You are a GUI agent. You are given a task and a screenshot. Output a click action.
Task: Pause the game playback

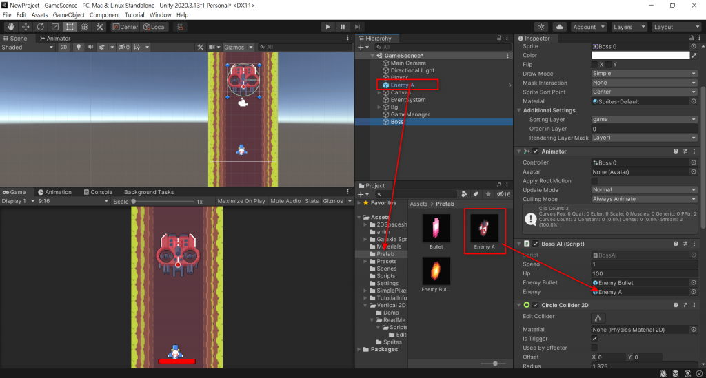(x=343, y=27)
